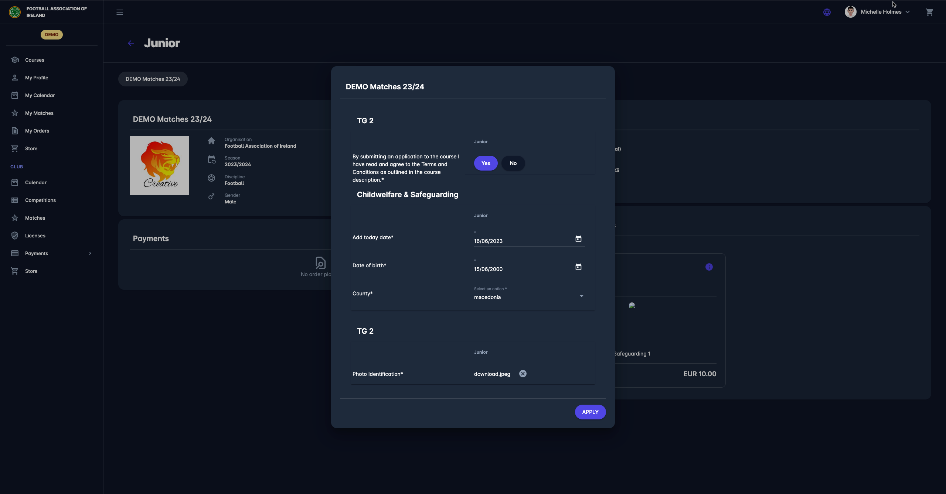Click the back arrow beside Junior
Viewport: 946px width, 494px height.
click(131, 43)
